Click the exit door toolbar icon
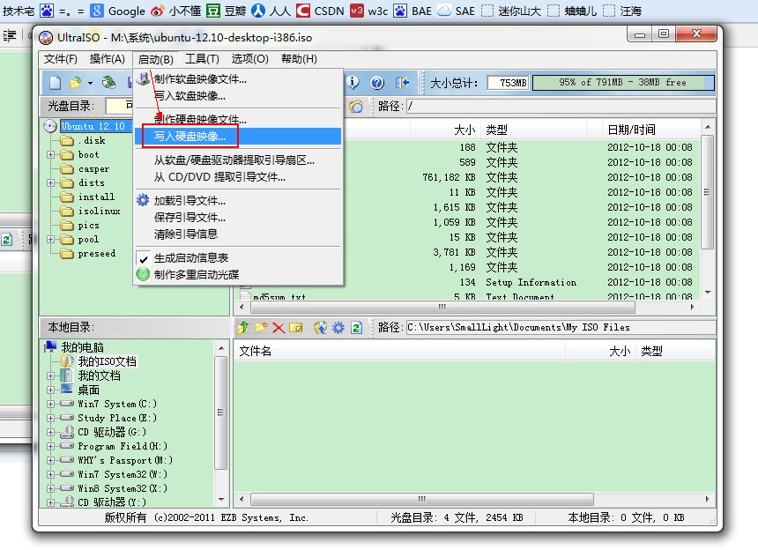Image resolution: width=758 pixels, height=550 pixels. coord(402,83)
